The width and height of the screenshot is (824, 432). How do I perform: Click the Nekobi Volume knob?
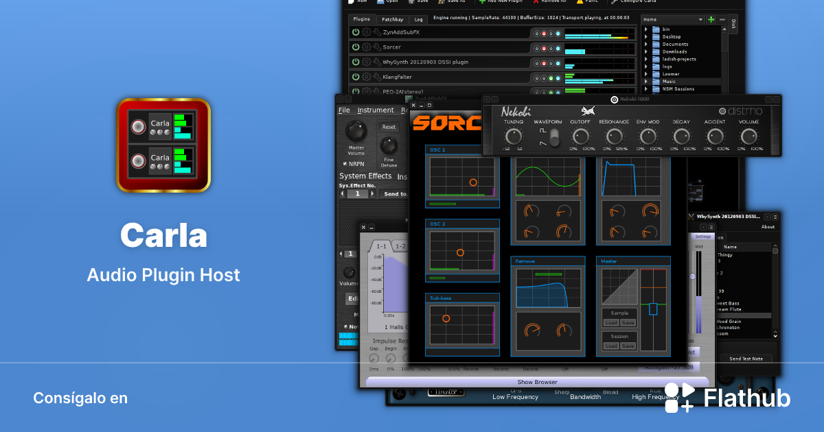[748, 136]
